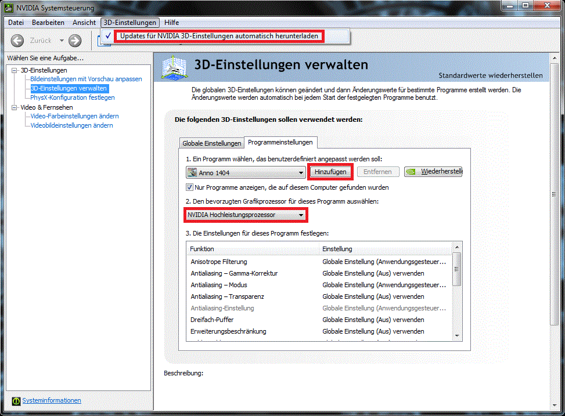565x416 pixels.
Task: Go back with the Zurück arrow icon
Action: [17, 41]
